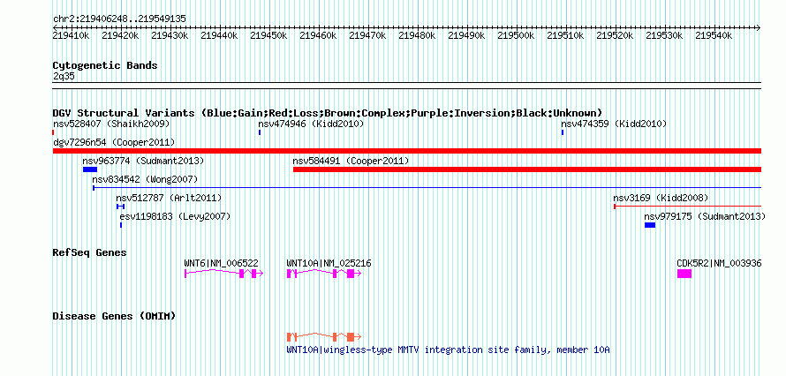Click the 219420k ruler position
Screen dimensions: 786x376
point(120,35)
